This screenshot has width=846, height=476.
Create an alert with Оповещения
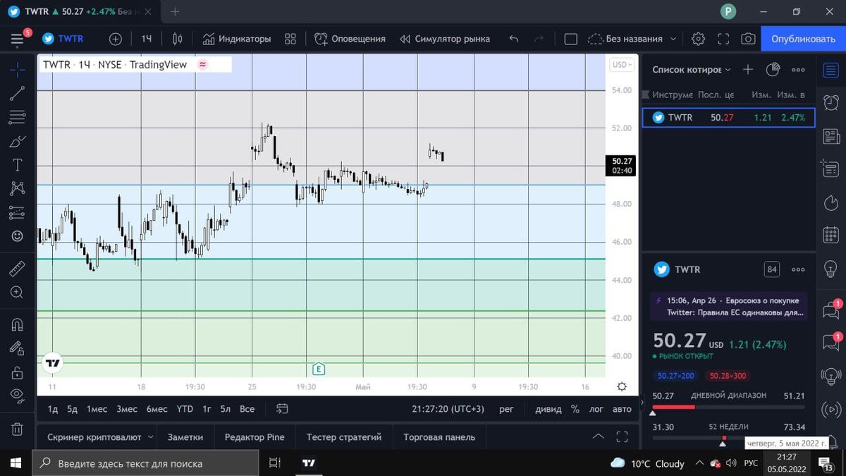pos(350,39)
